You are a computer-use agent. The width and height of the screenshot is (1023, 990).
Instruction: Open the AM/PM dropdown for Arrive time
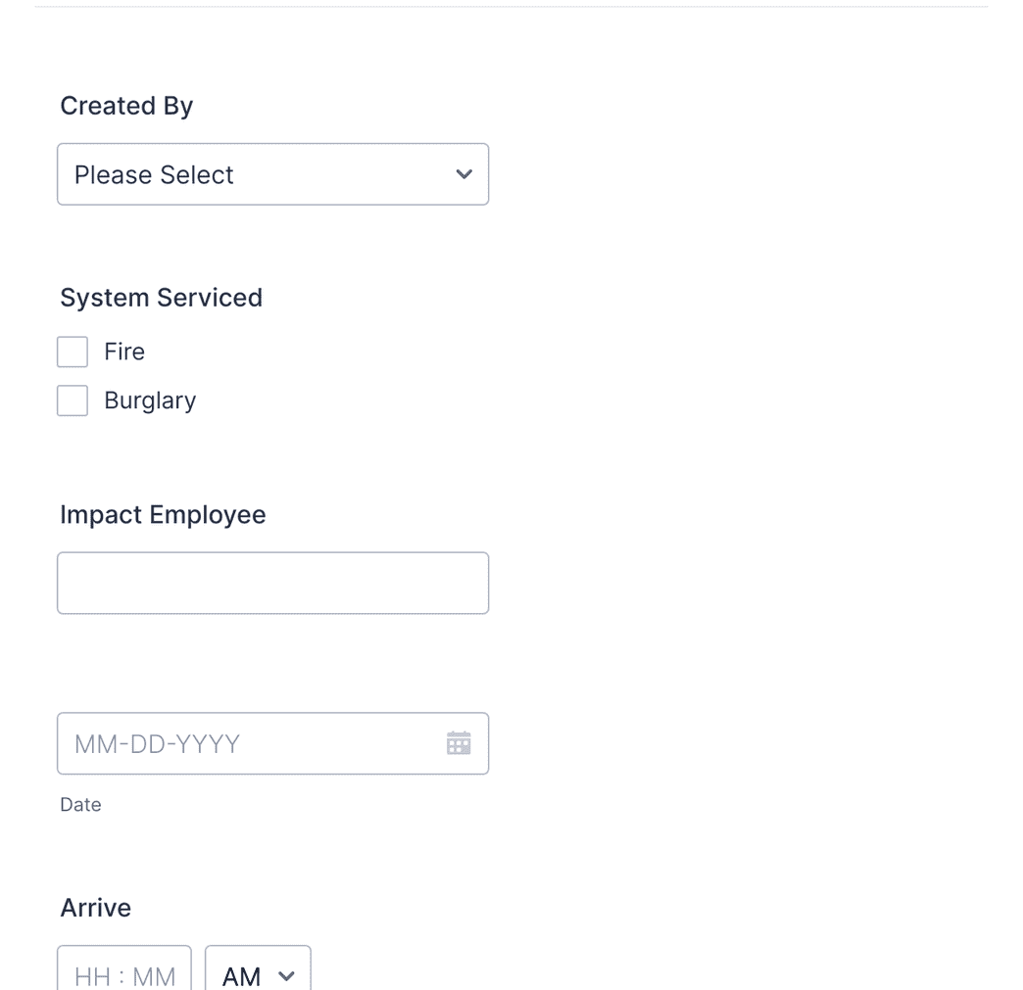[257, 976]
